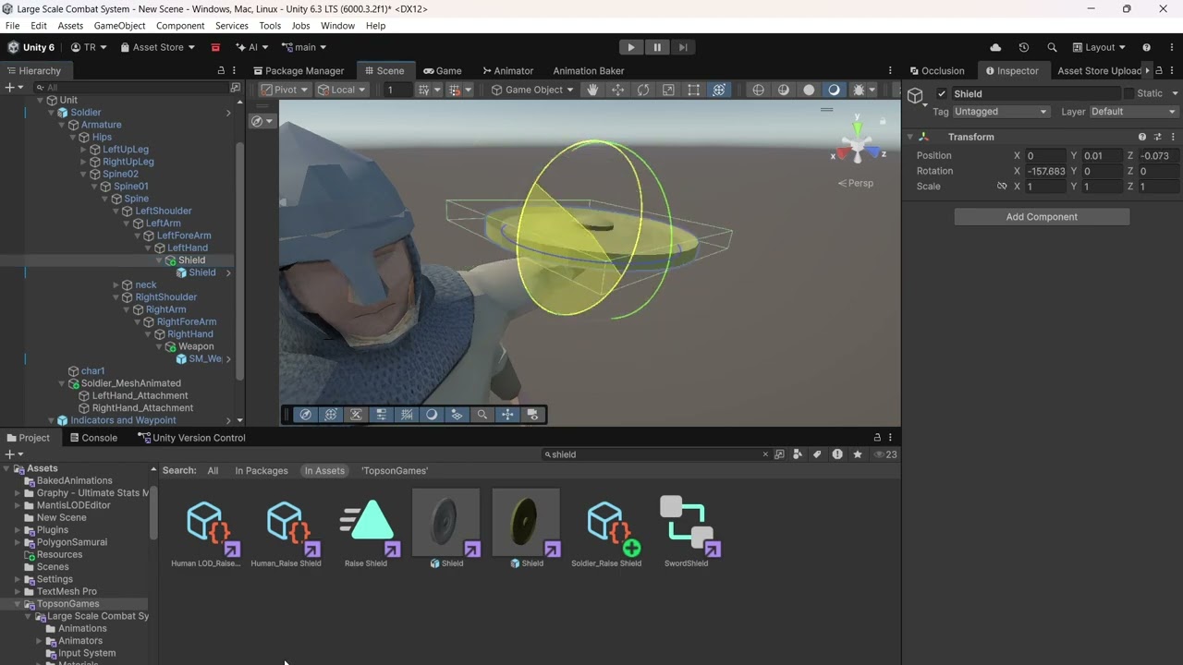Open the Pivot handle position dropdown
1183x665 pixels.
point(284,90)
